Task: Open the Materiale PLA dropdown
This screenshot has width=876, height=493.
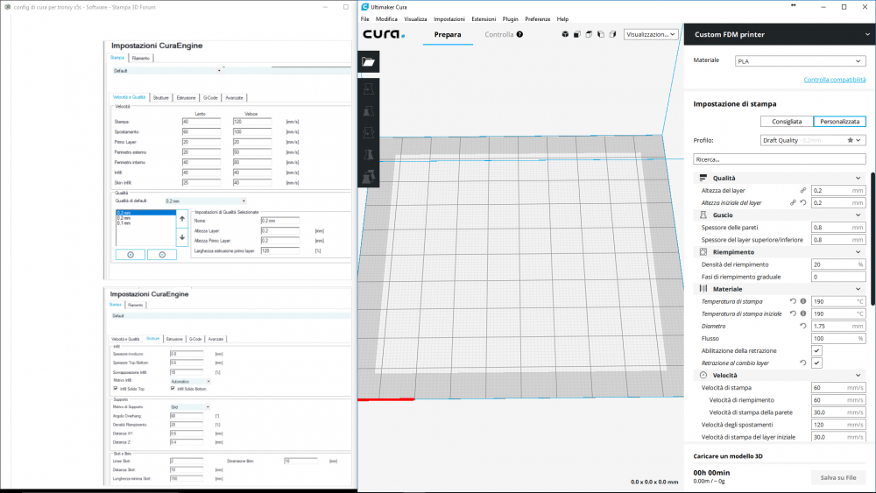Action: coord(799,61)
